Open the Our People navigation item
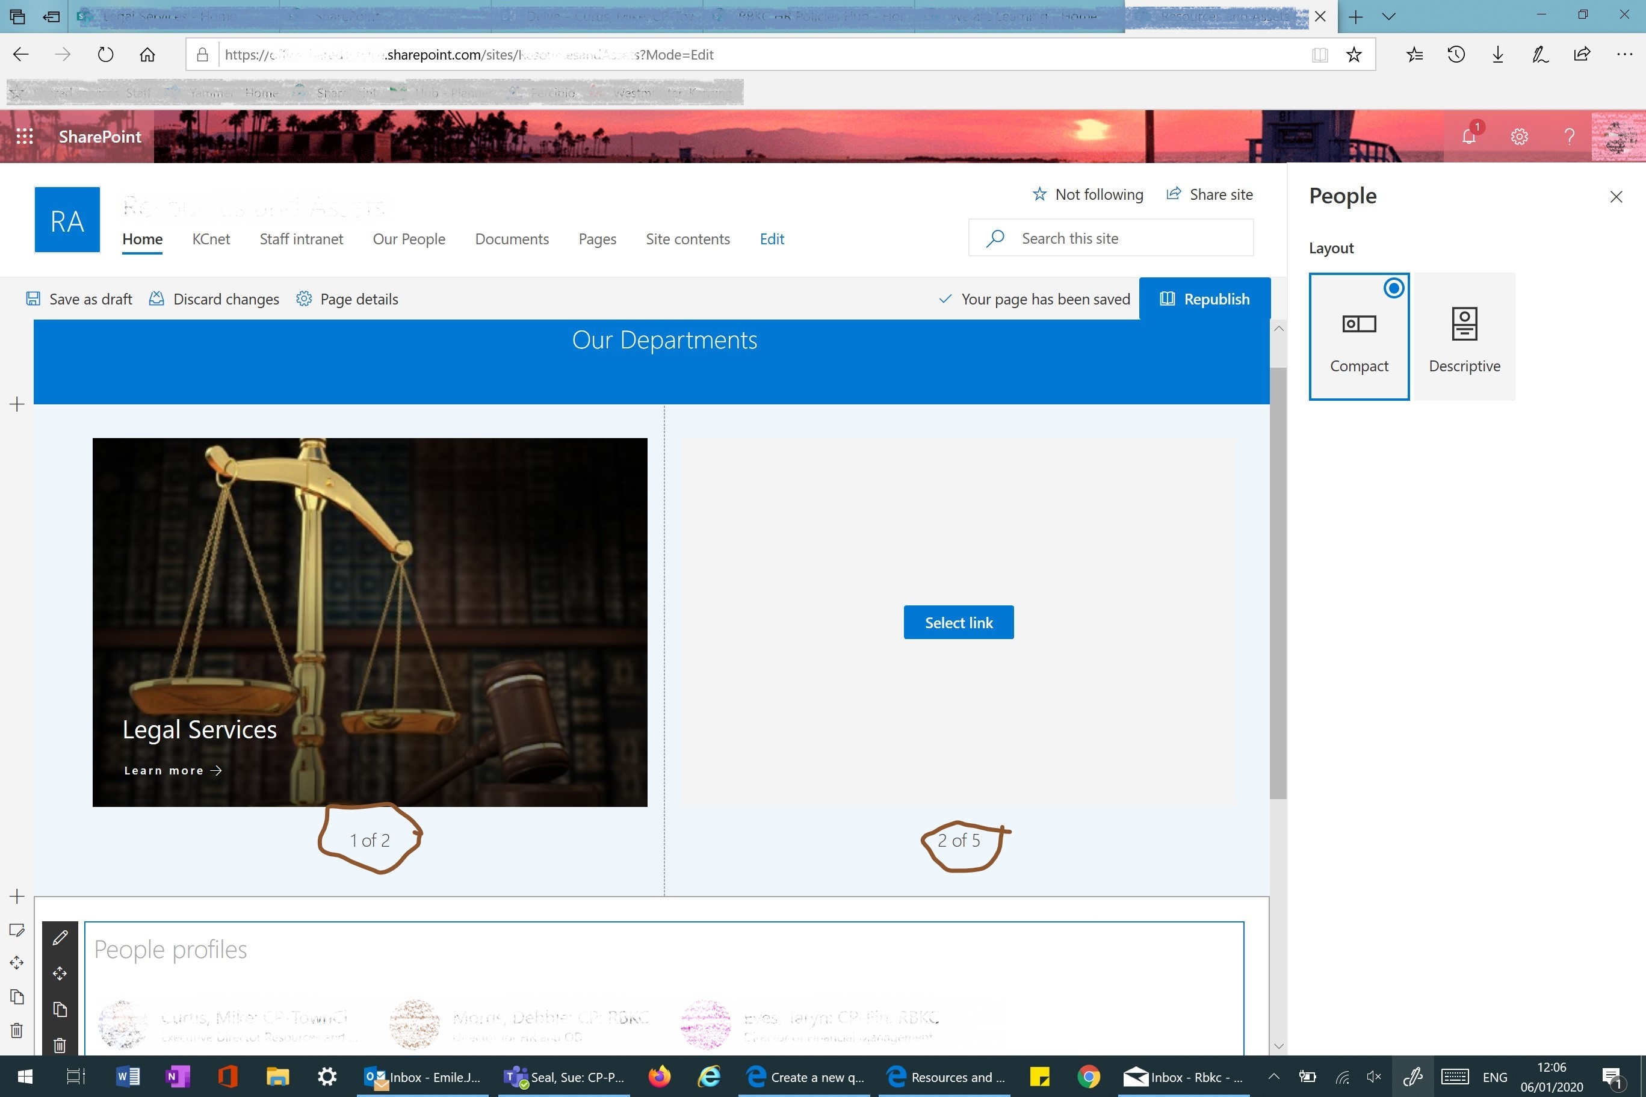Viewport: 1646px width, 1097px height. click(409, 239)
